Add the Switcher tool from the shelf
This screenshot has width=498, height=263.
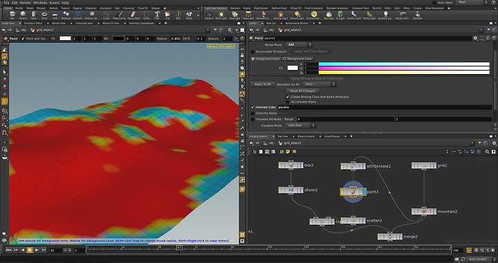pos(417,15)
